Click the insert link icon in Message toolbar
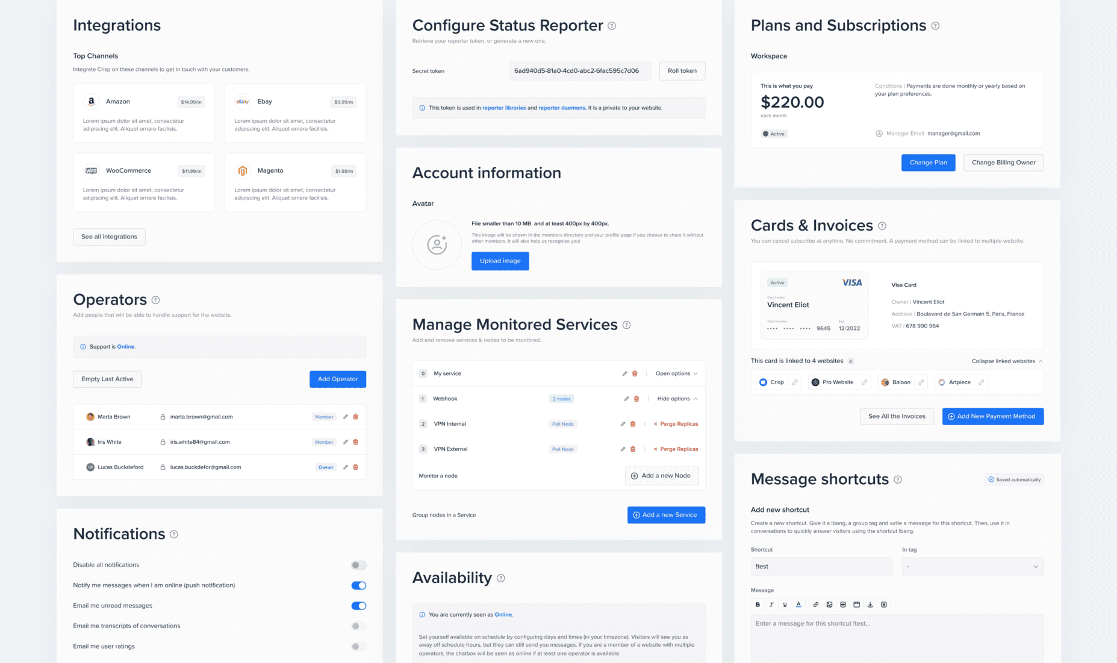The height and width of the screenshot is (663, 1117). [x=816, y=605]
